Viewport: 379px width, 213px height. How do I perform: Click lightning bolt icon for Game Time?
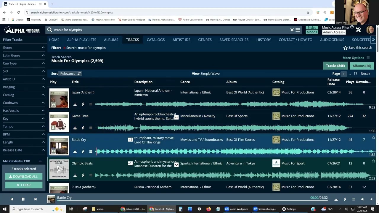(x=83, y=128)
